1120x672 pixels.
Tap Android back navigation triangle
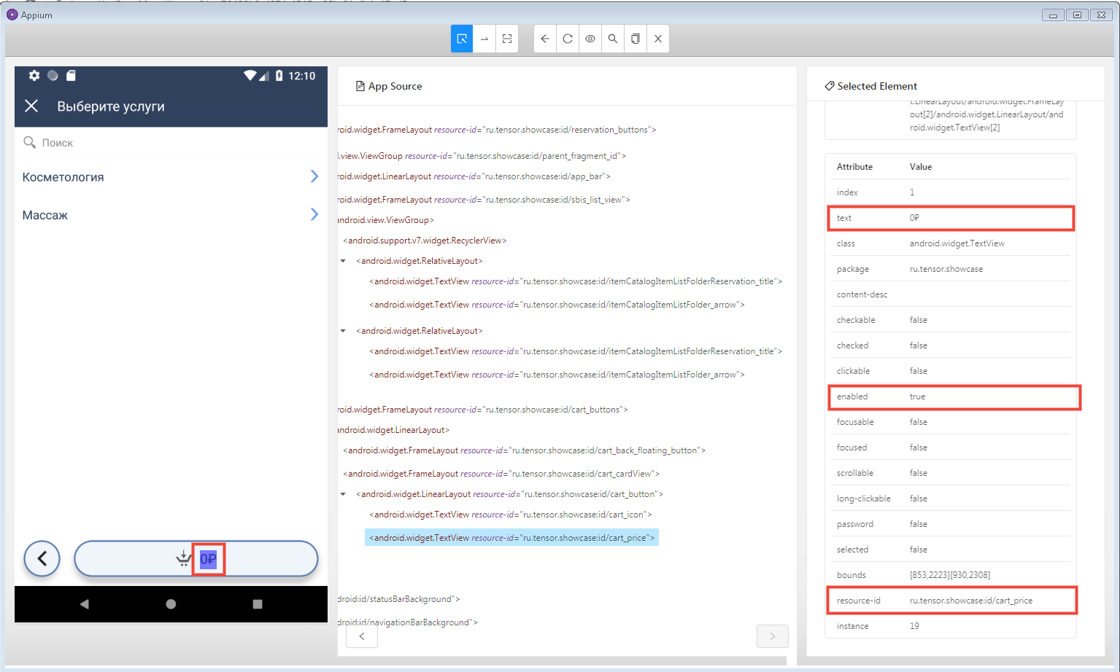click(85, 604)
